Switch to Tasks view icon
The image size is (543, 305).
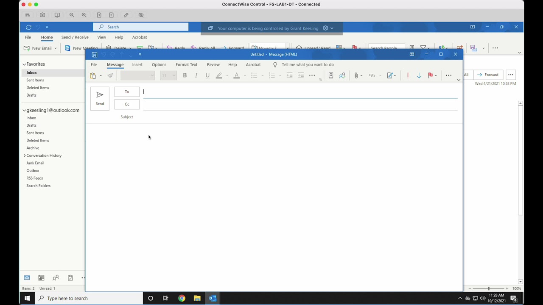tap(70, 278)
